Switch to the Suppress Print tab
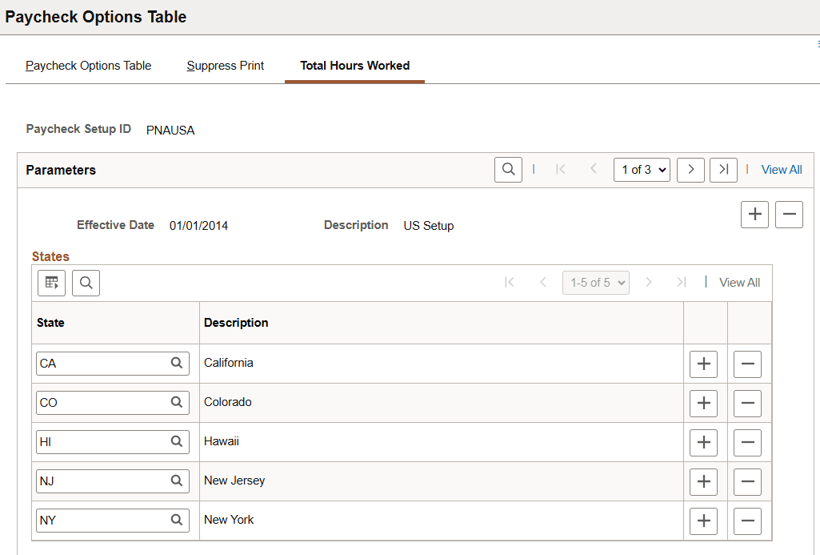This screenshot has width=820, height=555. (x=225, y=66)
